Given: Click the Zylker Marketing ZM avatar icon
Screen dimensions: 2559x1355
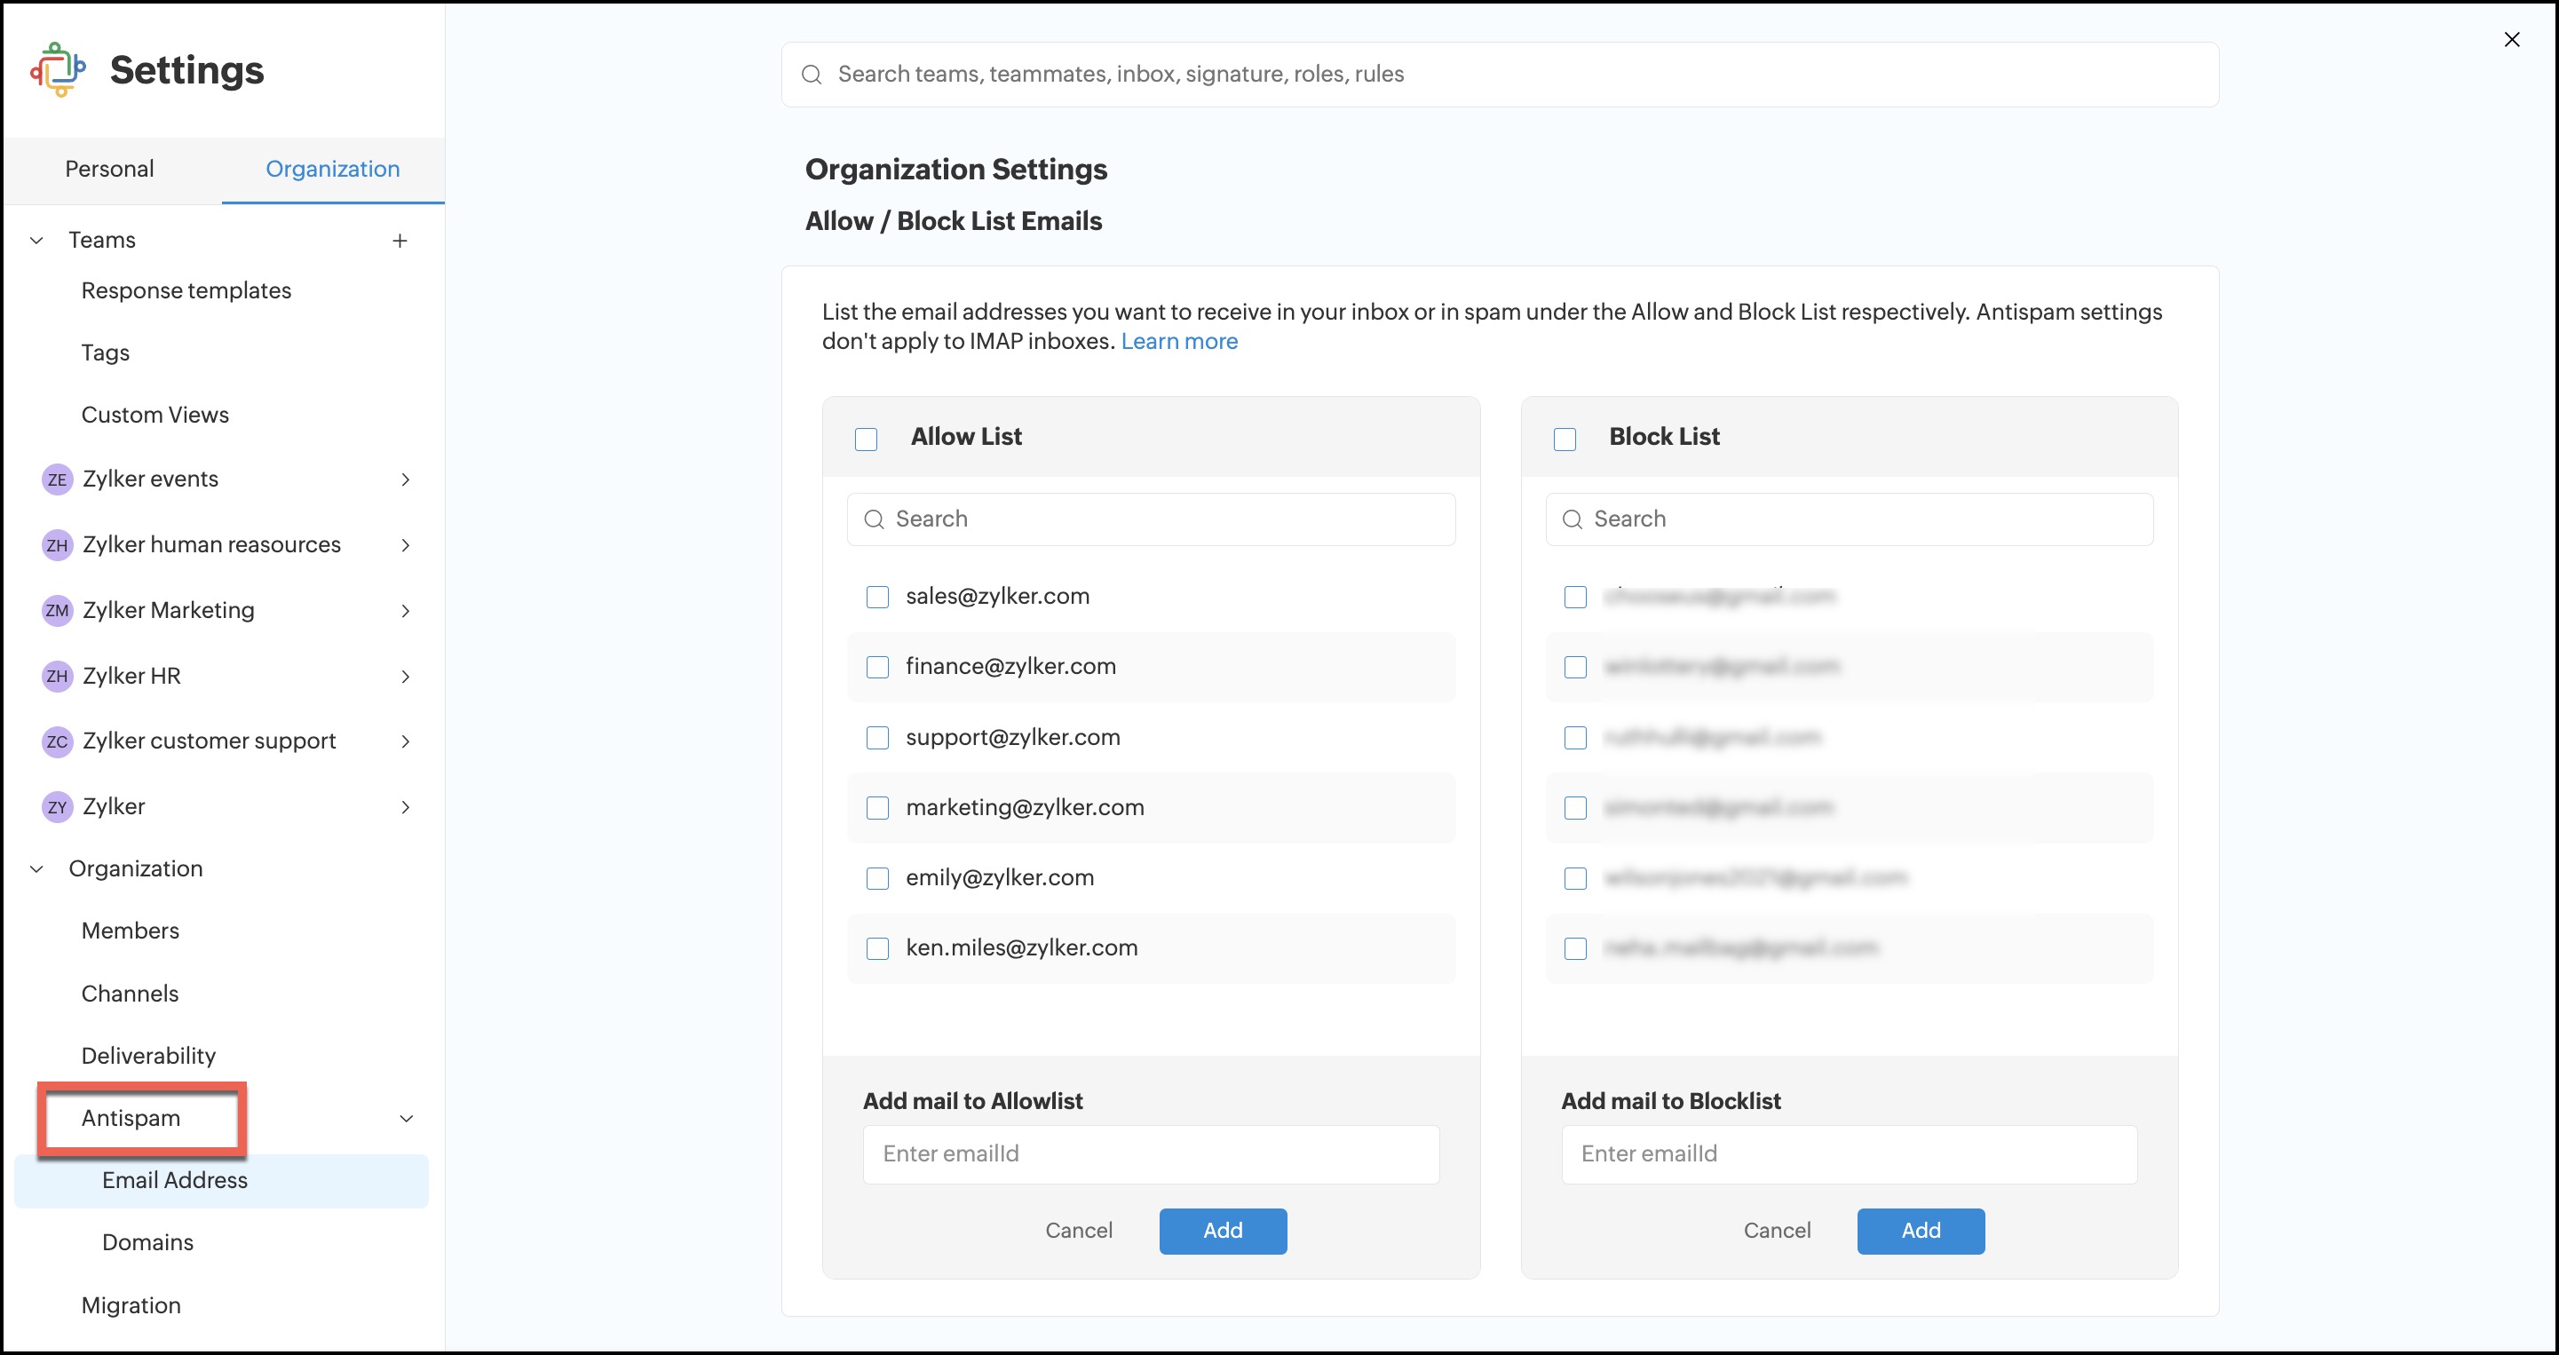Looking at the screenshot, I should (58, 611).
